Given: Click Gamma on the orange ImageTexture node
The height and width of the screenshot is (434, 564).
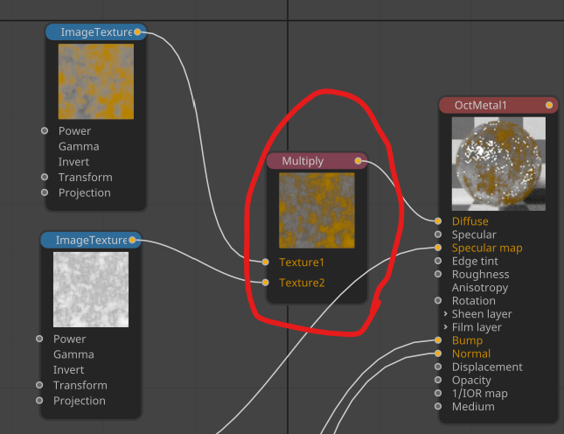Looking at the screenshot, I should tap(79, 146).
